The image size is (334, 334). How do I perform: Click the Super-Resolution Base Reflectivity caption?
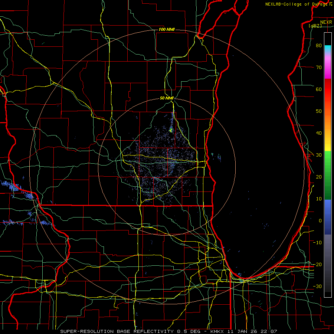coord(168,331)
